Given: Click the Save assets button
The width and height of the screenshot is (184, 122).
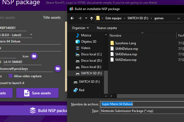Looking at the screenshot, I should tap(37, 93).
